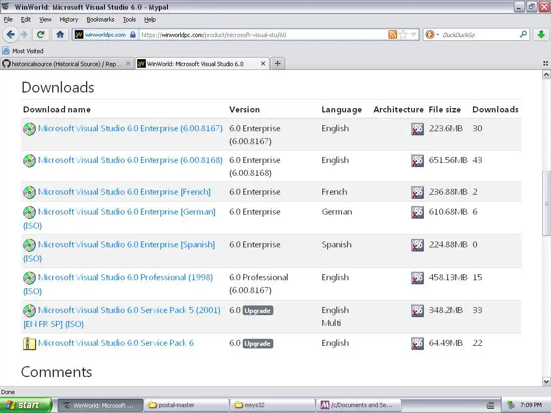Open Visual Studio 6.0 Enterprise (6.00.8167) link
The image size is (551, 413).
(130, 129)
